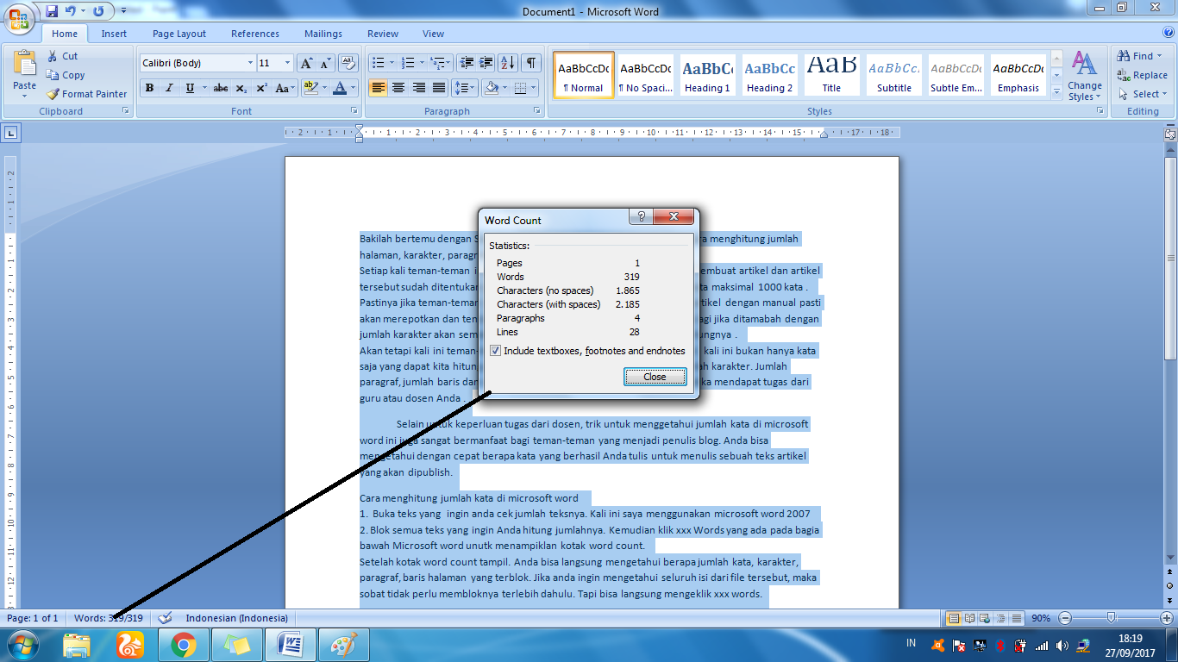
Task: Click the Shrink Font button
Action: 325,63
